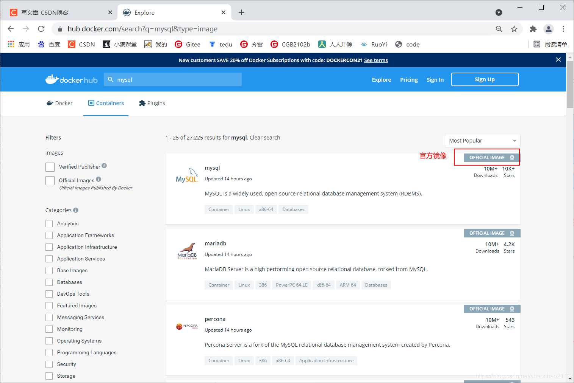The width and height of the screenshot is (574, 383).
Task: Click the PowerPC 64 LE tag on mariadb
Action: (291, 285)
